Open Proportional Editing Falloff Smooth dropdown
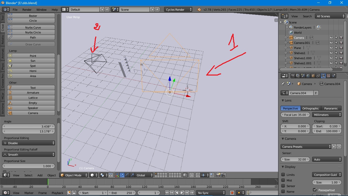Viewport: 348px width, 196px height. coord(29,154)
